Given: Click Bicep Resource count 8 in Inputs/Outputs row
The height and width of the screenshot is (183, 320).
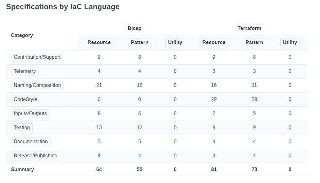Looking at the screenshot, I should point(99,114).
